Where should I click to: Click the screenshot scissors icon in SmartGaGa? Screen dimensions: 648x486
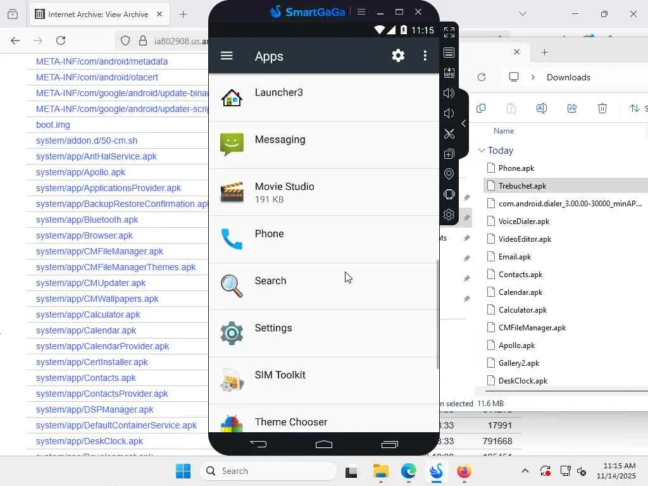point(449,134)
